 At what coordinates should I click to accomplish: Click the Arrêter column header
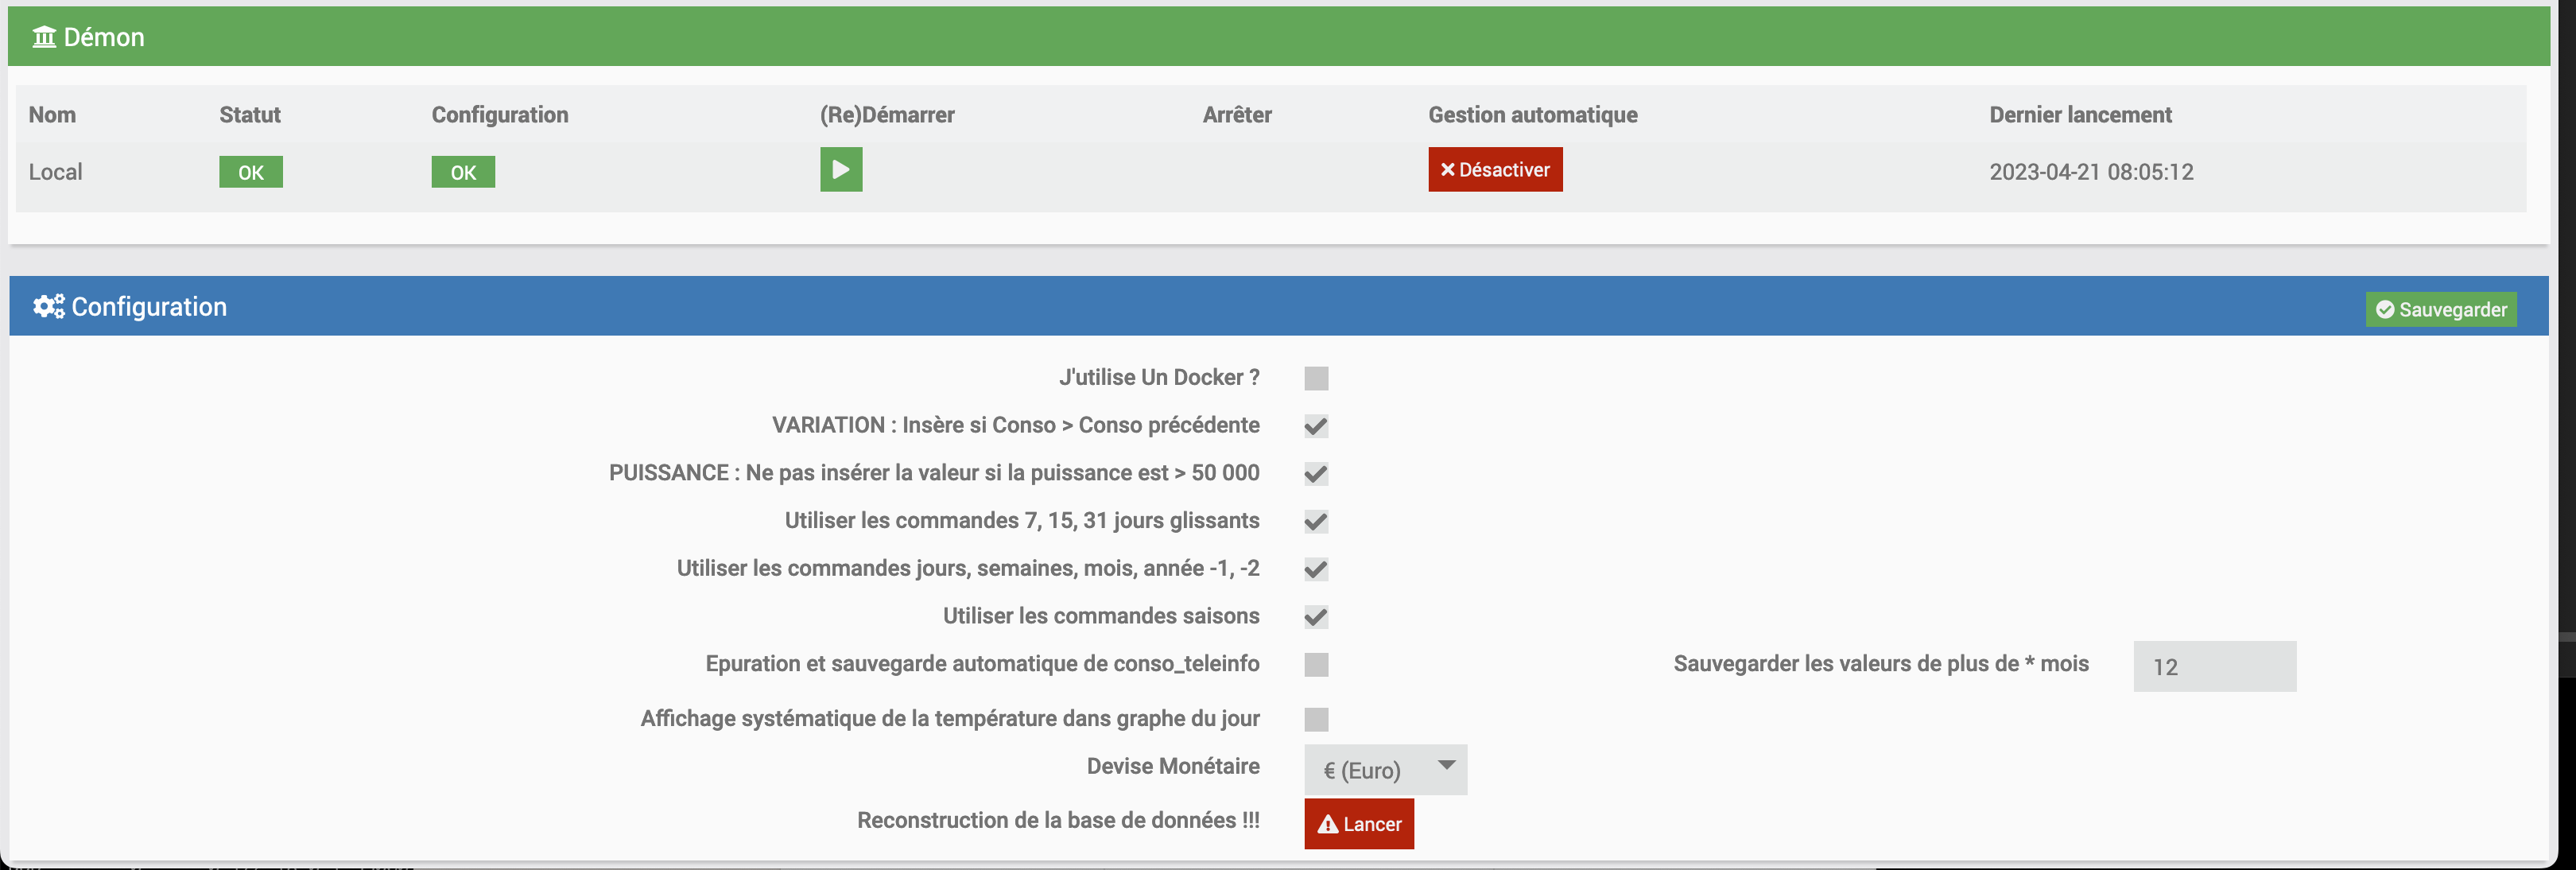1237,115
